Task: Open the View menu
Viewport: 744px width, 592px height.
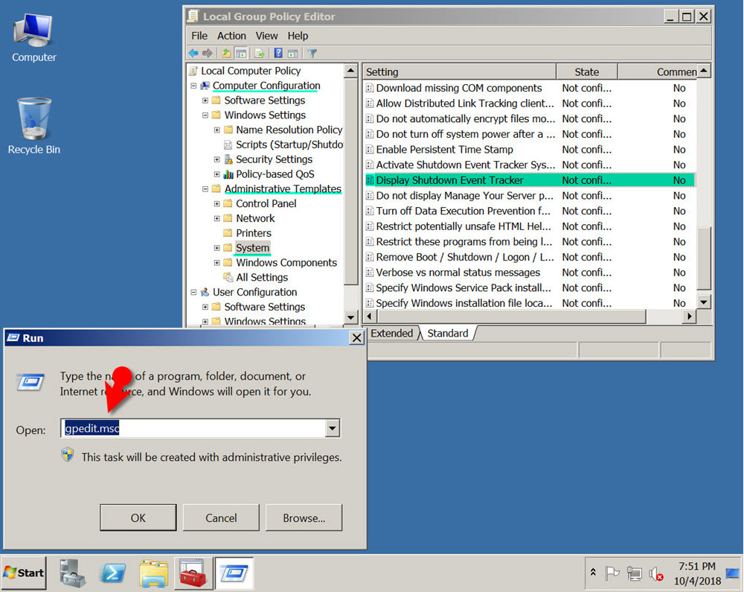Action: coord(266,36)
